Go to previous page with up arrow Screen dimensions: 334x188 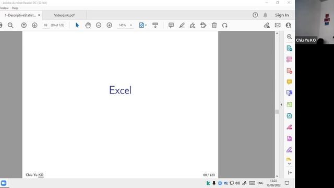pyautogui.click(x=24, y=25)
